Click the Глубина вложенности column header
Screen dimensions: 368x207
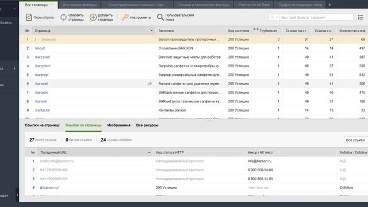click(x=270, y=30)
